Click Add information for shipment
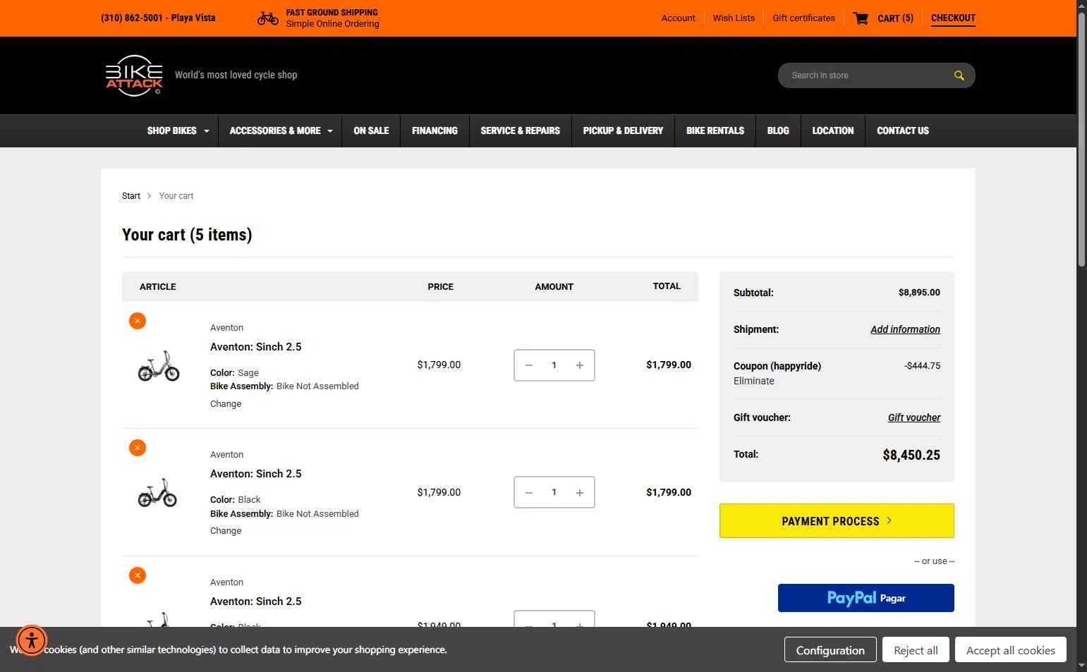The height and width of the screenshot is (672, 1087). 905,329
